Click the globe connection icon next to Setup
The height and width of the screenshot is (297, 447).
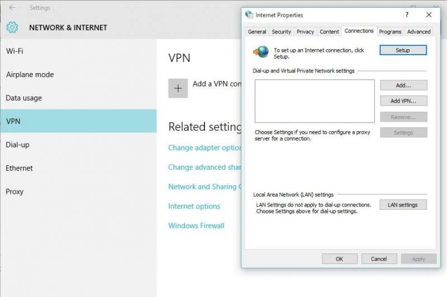coord(261,52)
